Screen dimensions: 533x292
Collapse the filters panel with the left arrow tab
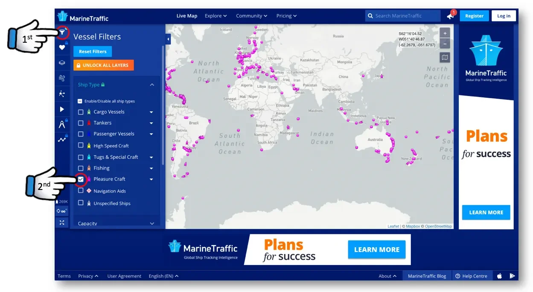[x=168, y=39]
